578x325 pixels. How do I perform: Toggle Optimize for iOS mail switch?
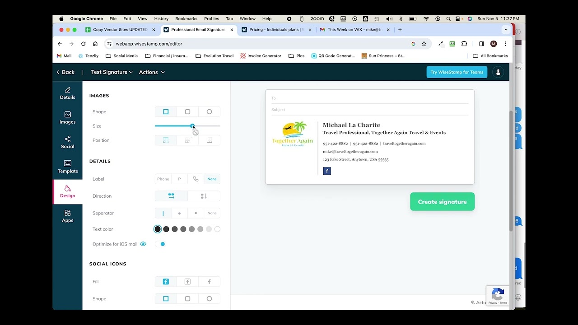pos(160,244)
